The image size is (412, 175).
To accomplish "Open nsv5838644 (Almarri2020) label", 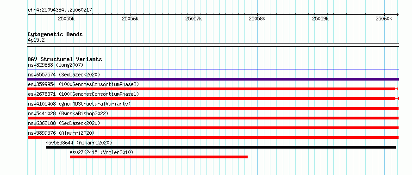I will pos(79,143).
